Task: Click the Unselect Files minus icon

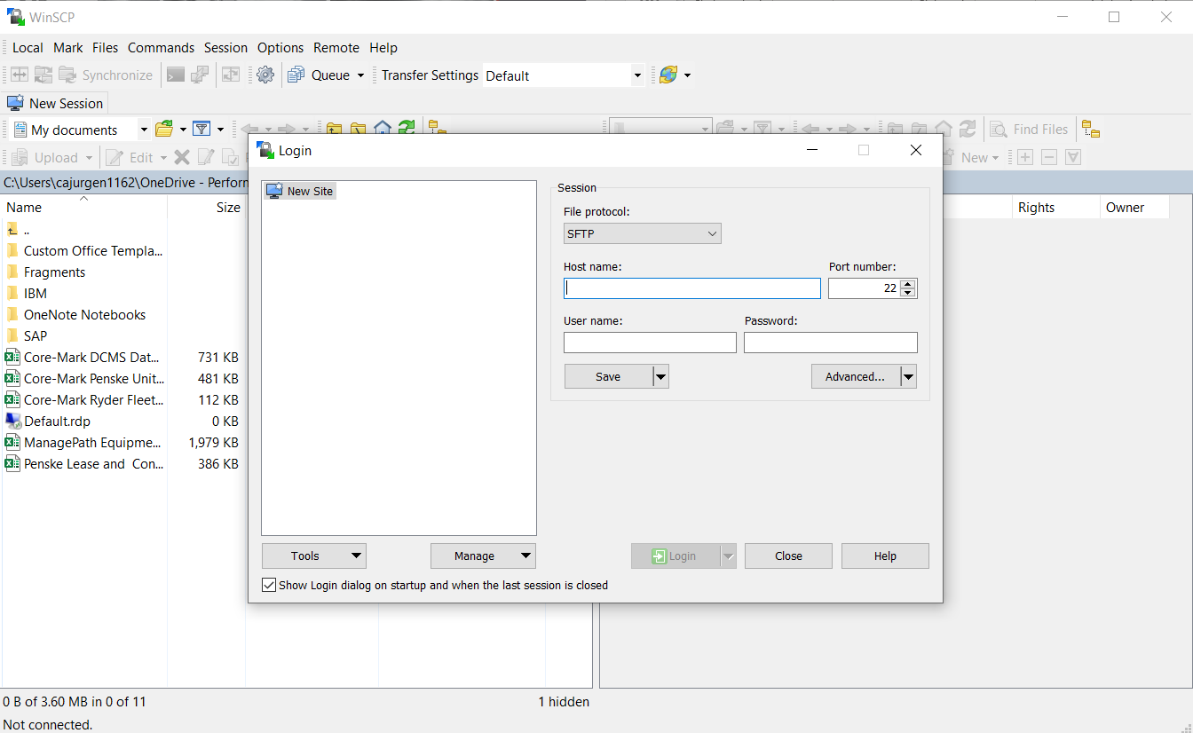Action: pyautogui.click(x=1049, y=157)
